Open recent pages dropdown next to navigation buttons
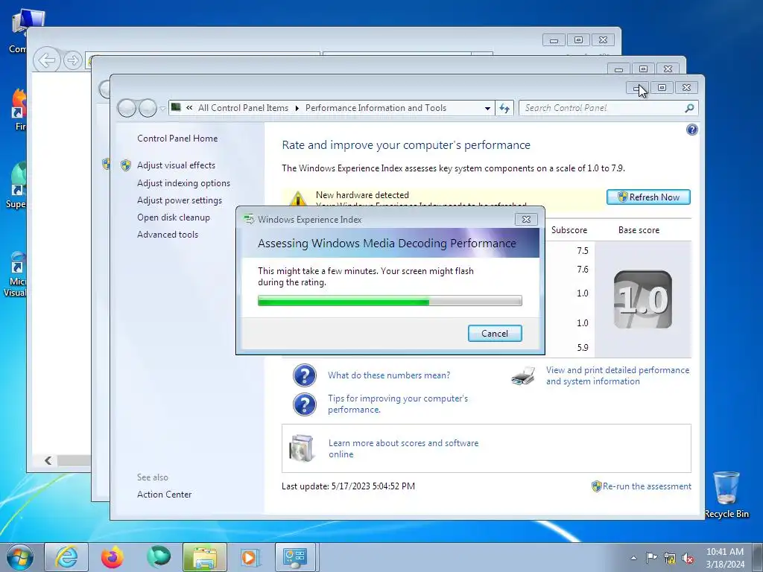Image resolution: width=763 pixels, height=572 pixels. 162,109
